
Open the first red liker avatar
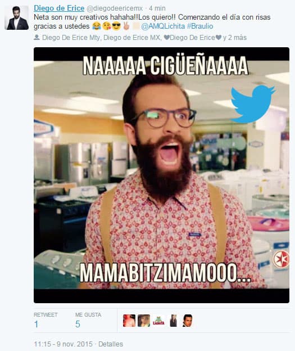(129, 321)
